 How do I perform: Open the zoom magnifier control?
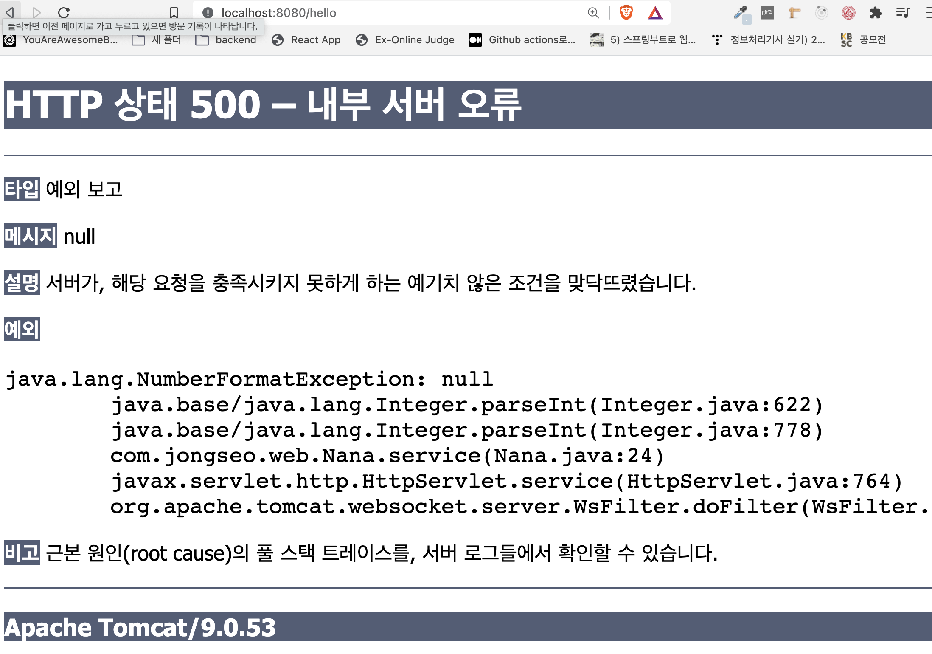[x=593, y=13]
